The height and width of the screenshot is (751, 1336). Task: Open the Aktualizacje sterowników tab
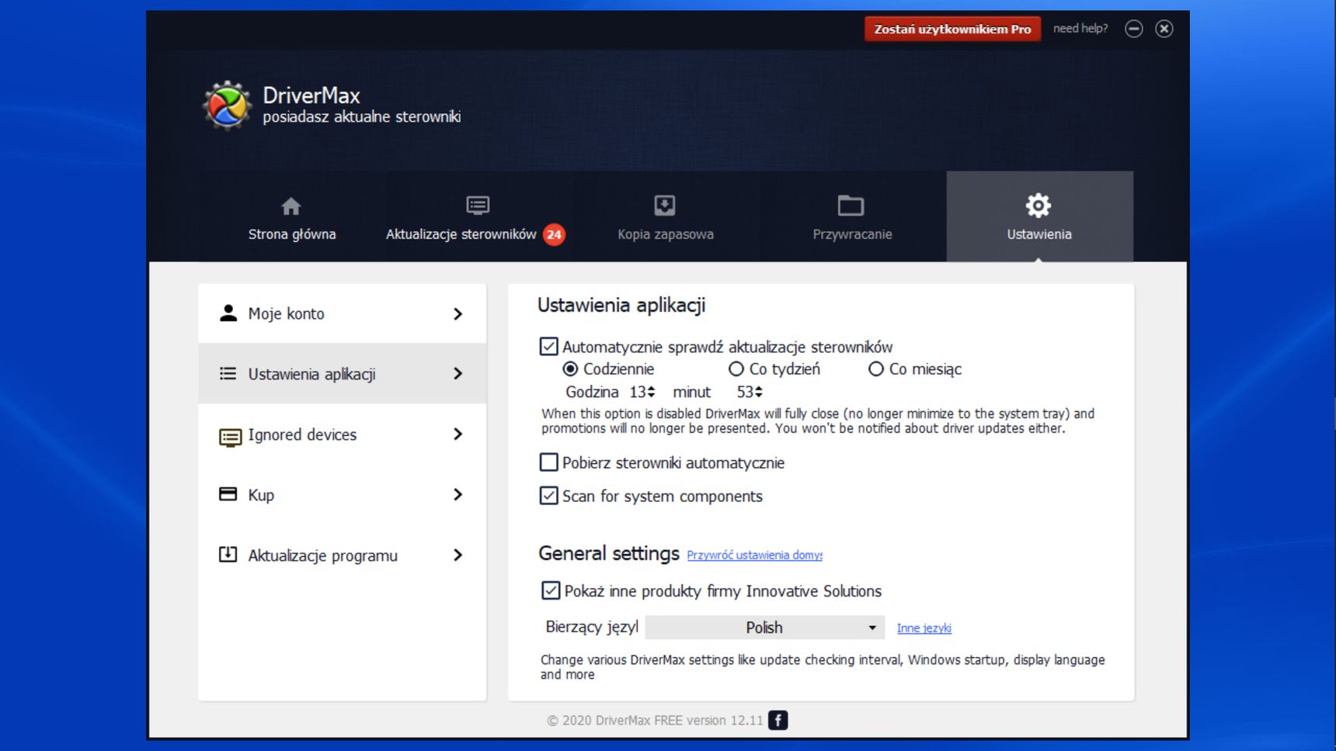pos(478,216)
